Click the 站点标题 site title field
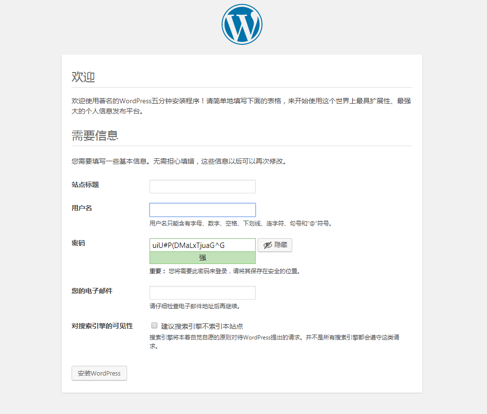Viewport: 487px width, 414px height. pos(203,187)
